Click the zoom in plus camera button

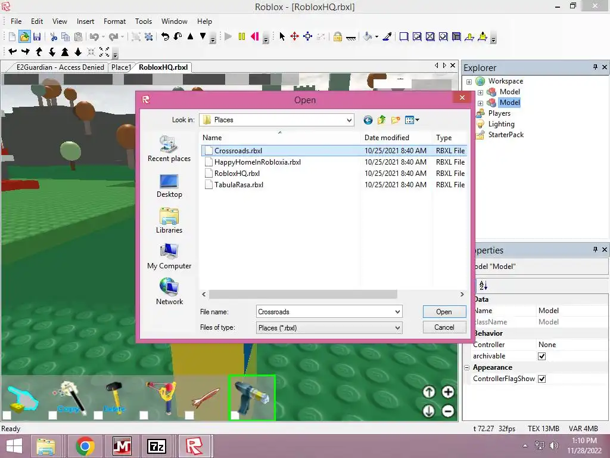click(448, 392)
